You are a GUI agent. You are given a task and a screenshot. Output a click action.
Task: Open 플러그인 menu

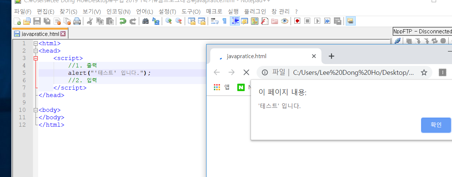(x=255, y=11)
